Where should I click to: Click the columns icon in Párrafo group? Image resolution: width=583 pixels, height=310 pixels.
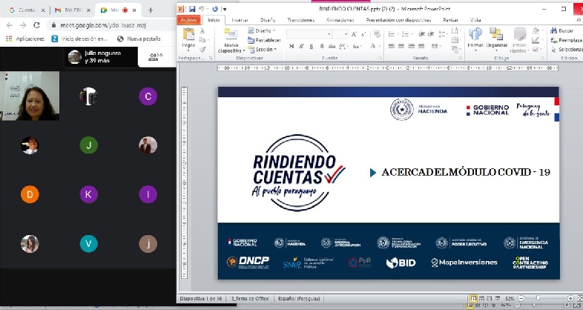[435, 46]
